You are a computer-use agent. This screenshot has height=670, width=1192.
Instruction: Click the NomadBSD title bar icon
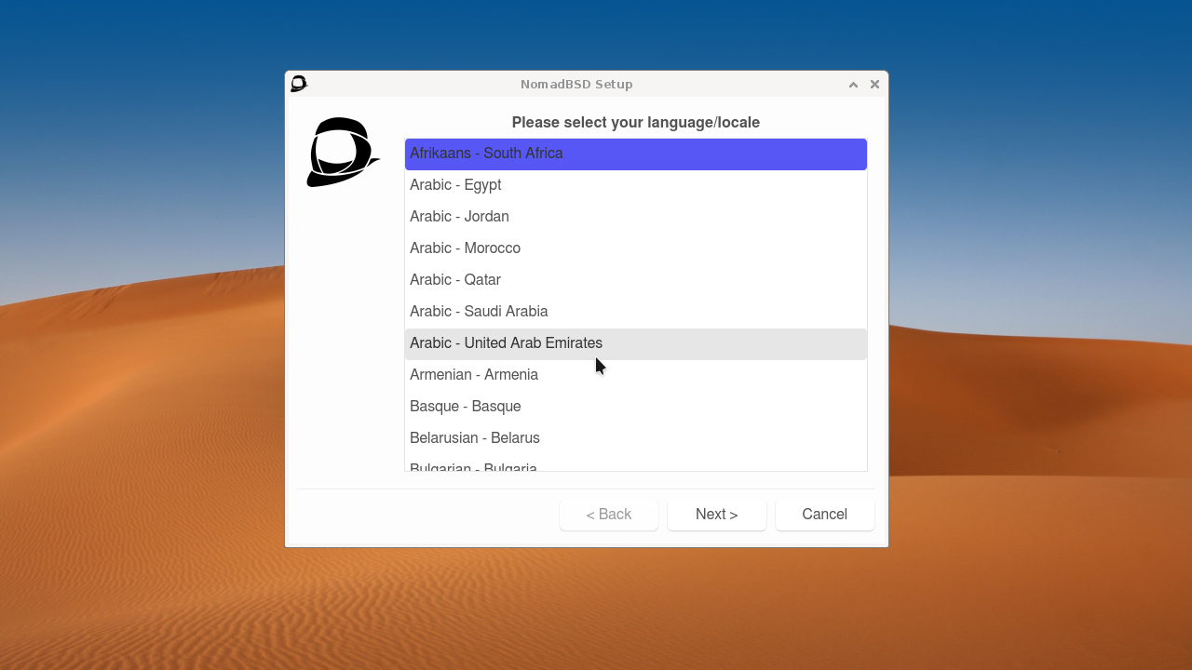pos(299,84)
